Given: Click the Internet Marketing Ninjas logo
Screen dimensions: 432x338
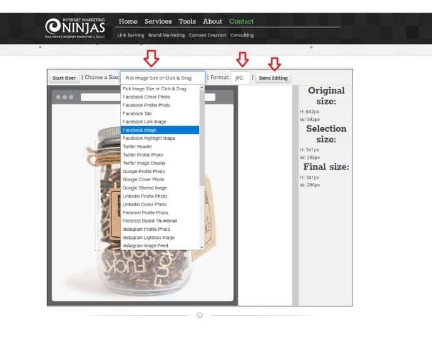Looking at the screenshot, I should tap(75, 28).
